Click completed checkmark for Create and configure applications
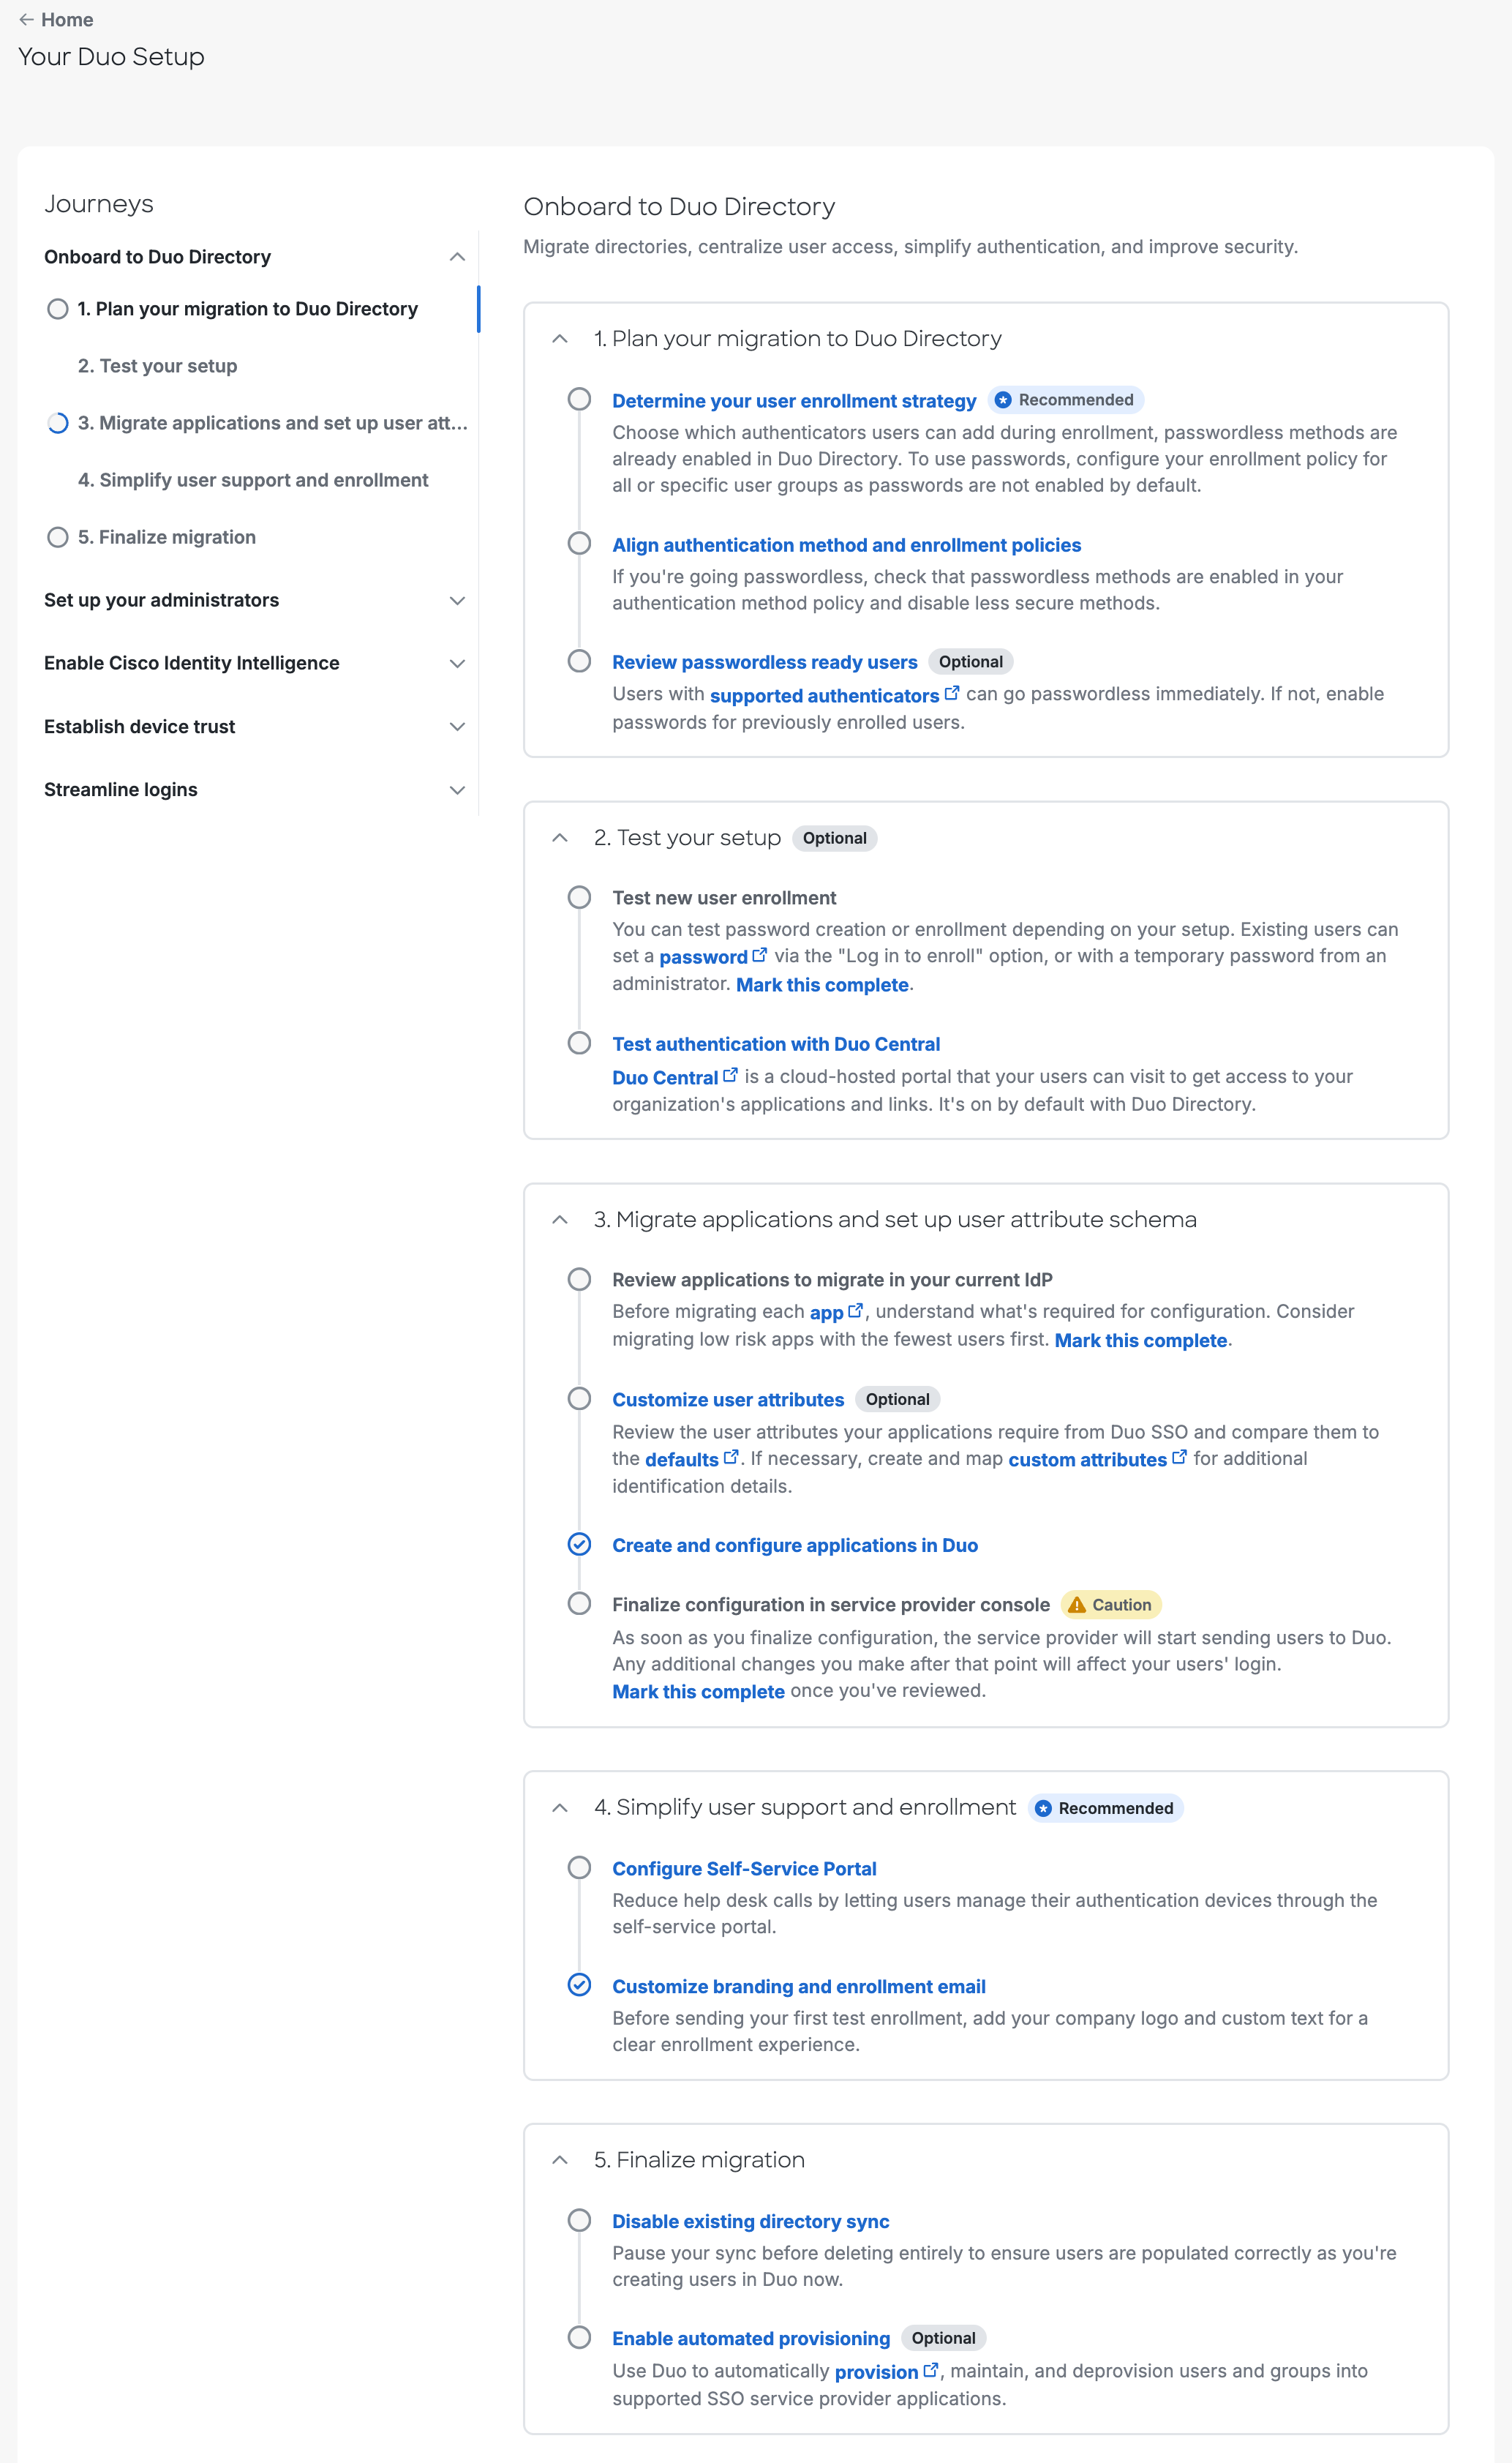Screen dimensions: 1512x2463 click(579, 1545)
